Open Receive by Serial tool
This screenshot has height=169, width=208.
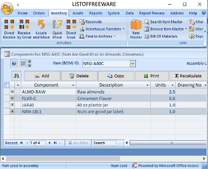pos(24,29)
